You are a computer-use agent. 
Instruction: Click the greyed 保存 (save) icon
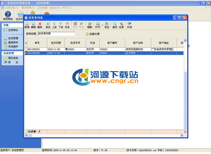[75, 25]
